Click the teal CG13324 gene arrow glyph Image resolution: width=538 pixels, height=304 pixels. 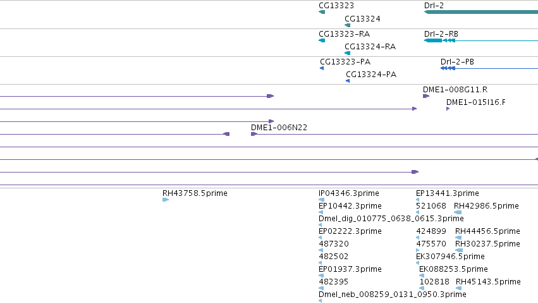[347, 25]
